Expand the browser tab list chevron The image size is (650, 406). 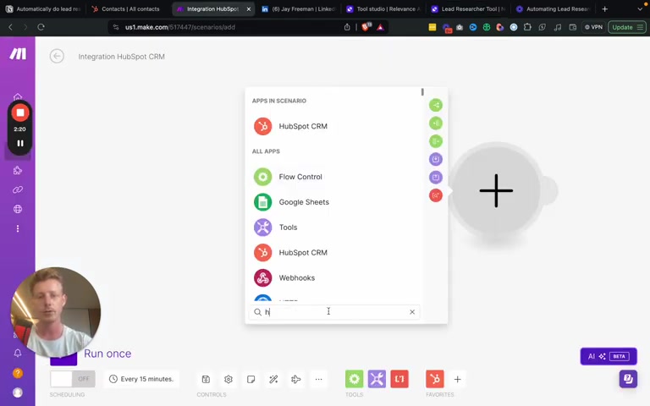pyautogui.click(x=640, y=8)
